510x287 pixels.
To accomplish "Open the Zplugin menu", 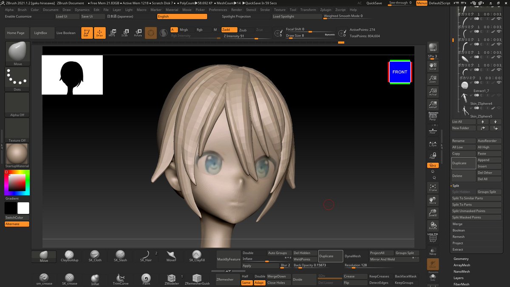I will click(x=326, y=9).
